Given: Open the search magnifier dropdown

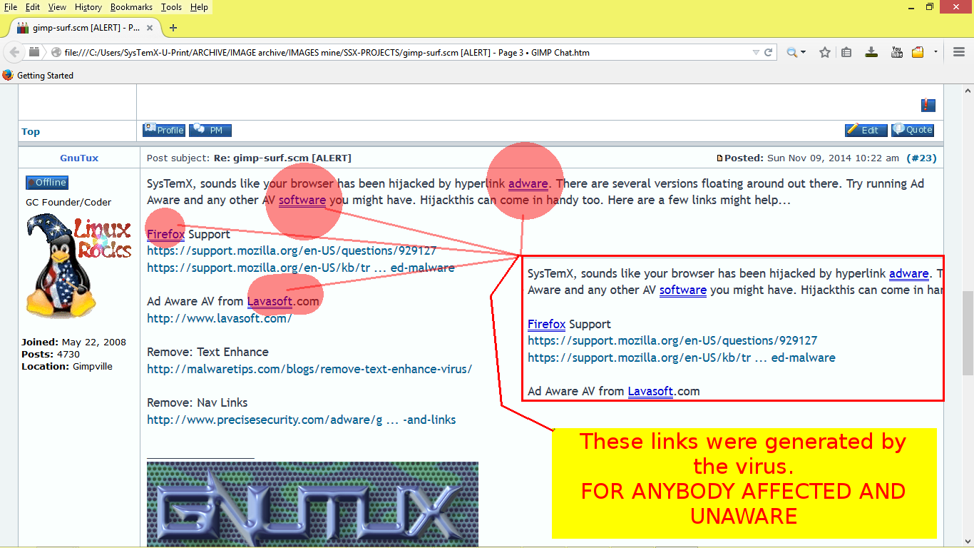Looking at the screenshot, I should pyautogui.click(x=796, y=52).
